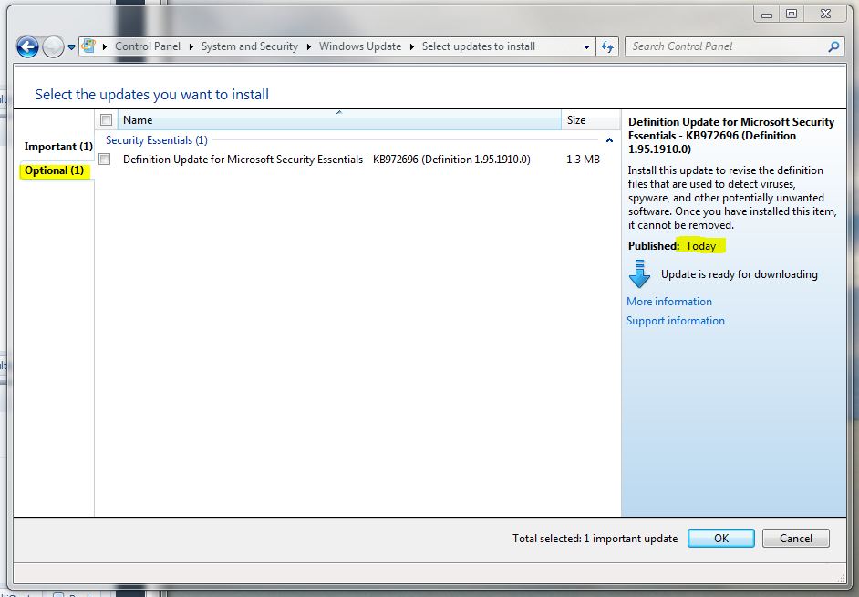859x597 pixels.
Task: Click the details pane update title
Action: click(x=731, y=135)
